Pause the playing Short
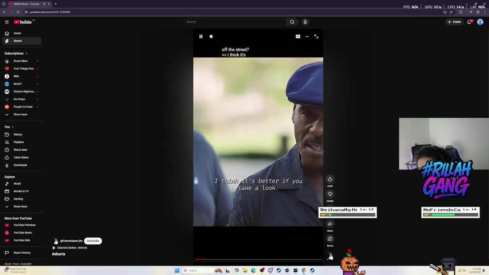Image resolution: width=489 pixels, height=275 pixels. 201,36
